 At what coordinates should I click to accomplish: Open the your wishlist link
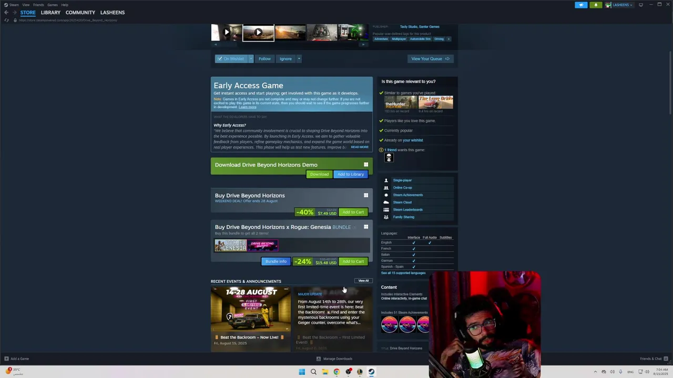(x=413, y=140)
